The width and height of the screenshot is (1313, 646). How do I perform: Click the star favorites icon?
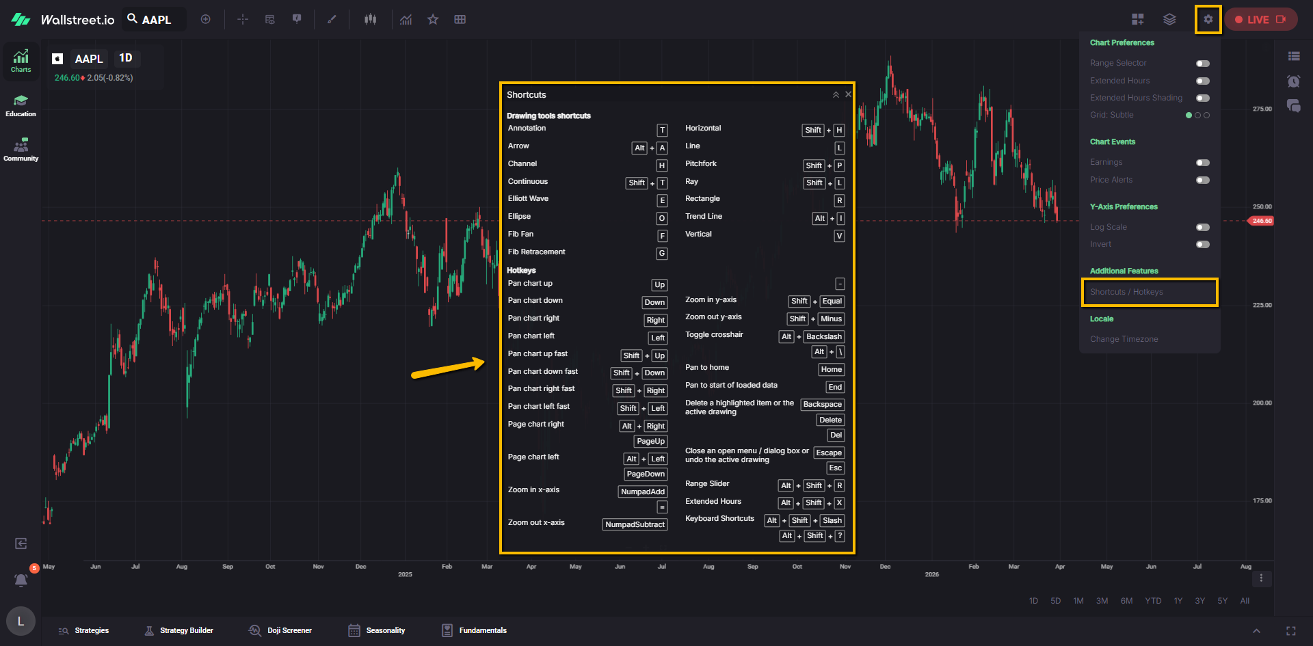tap(433, 19)
